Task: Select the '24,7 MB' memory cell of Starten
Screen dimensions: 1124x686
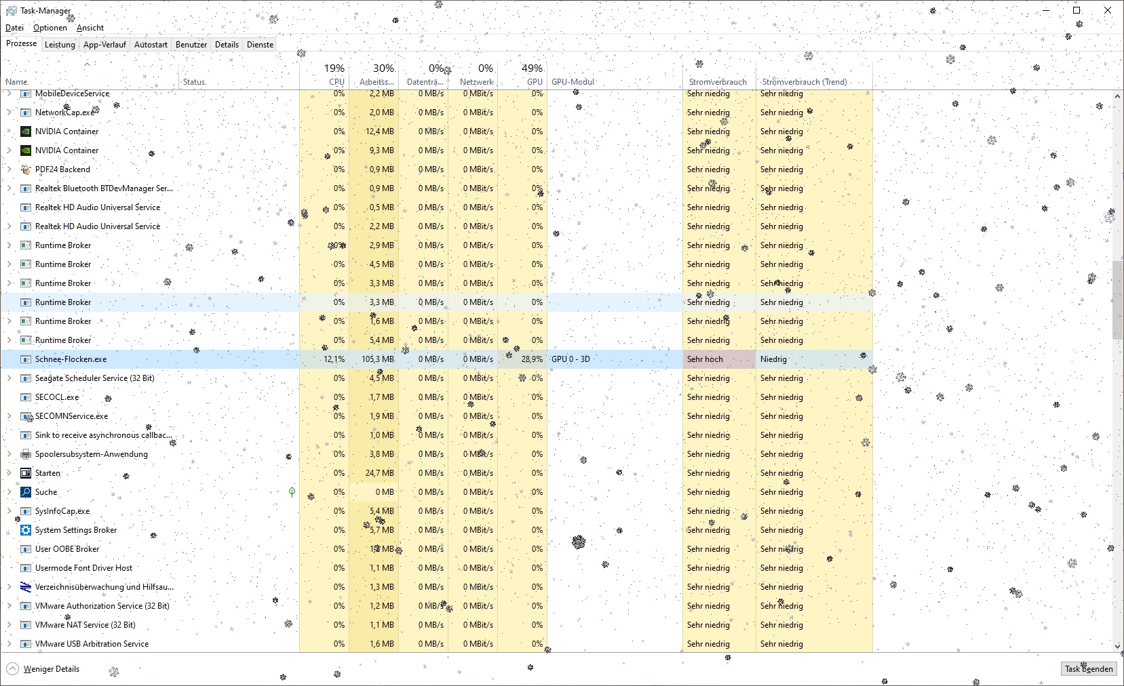Action: click(374, 473)
